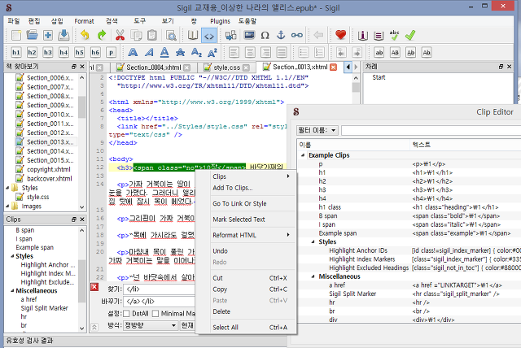Image resolution: width=521 pixels, height=348 pixels.
Task: Close the Find and Replace bar
Action: 94,287
